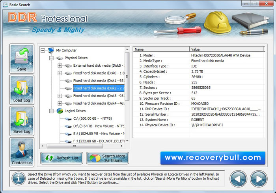Select highlighted Fixed hard disk media Disk2

[x=99, y=88]
